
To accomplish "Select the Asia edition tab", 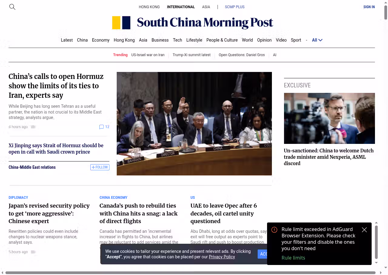I will [206, 7].
